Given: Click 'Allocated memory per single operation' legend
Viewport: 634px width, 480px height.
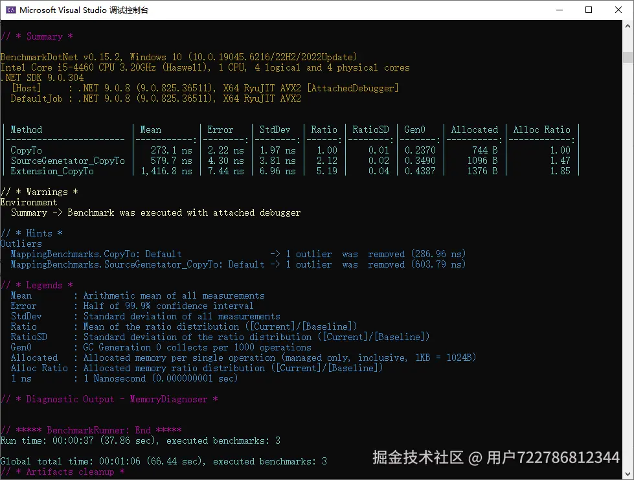Looking at the screenshot, I should [x=280, y=358].
